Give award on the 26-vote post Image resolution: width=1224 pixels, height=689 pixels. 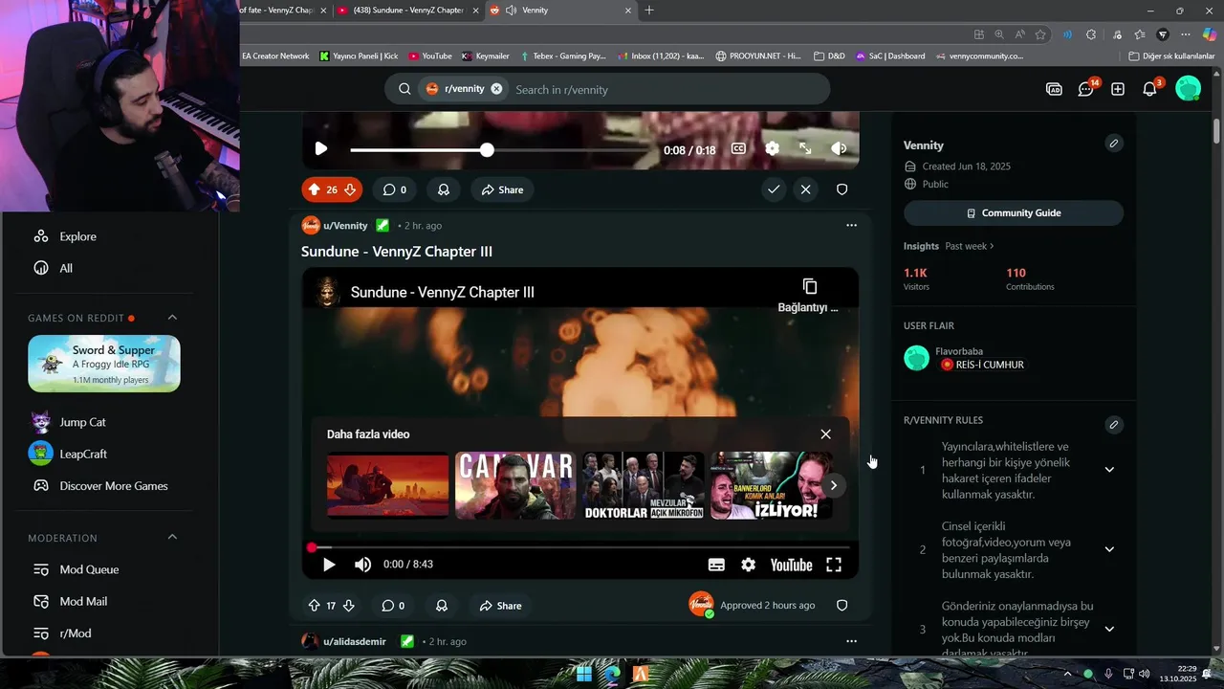tap(444, 189)
